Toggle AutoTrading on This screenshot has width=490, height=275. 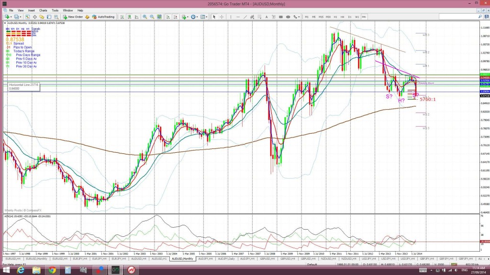click(103, 17)
